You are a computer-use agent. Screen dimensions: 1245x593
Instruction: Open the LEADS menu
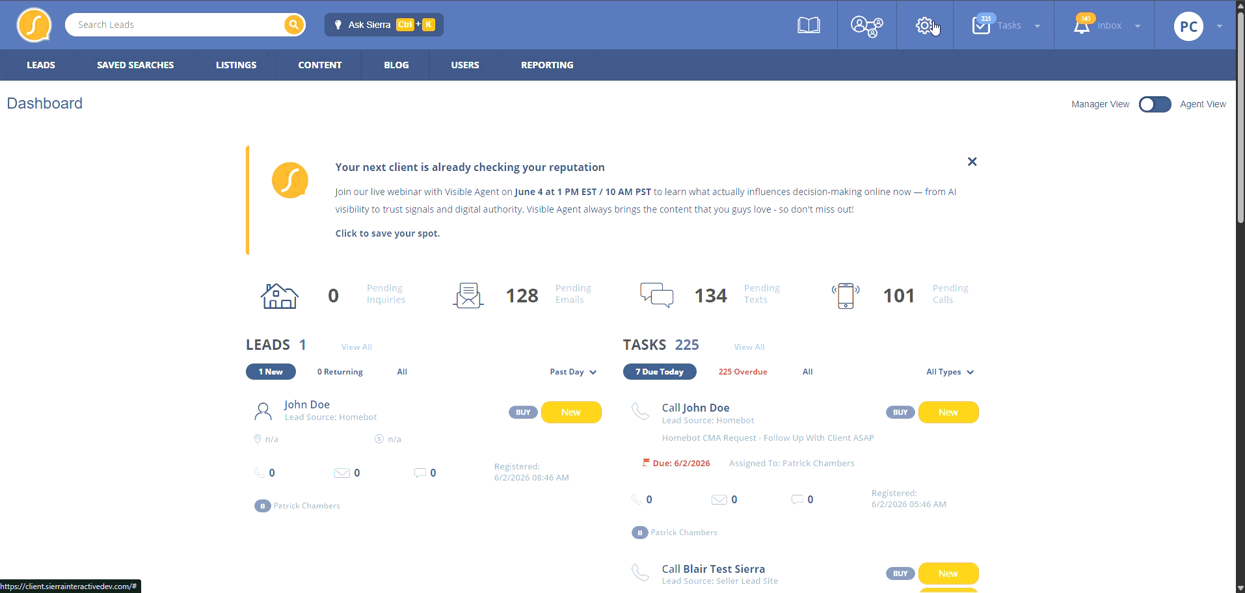tap(41, 65)
